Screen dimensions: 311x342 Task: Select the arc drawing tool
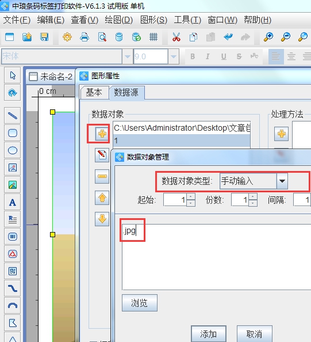point(13,306)
